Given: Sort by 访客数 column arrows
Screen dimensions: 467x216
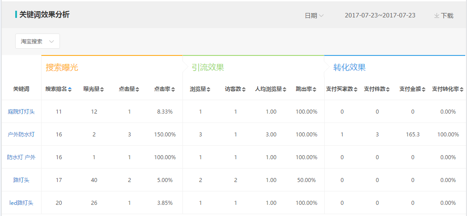Looking at the screenshot, I should pyautogui.click(x=244, y=89).
